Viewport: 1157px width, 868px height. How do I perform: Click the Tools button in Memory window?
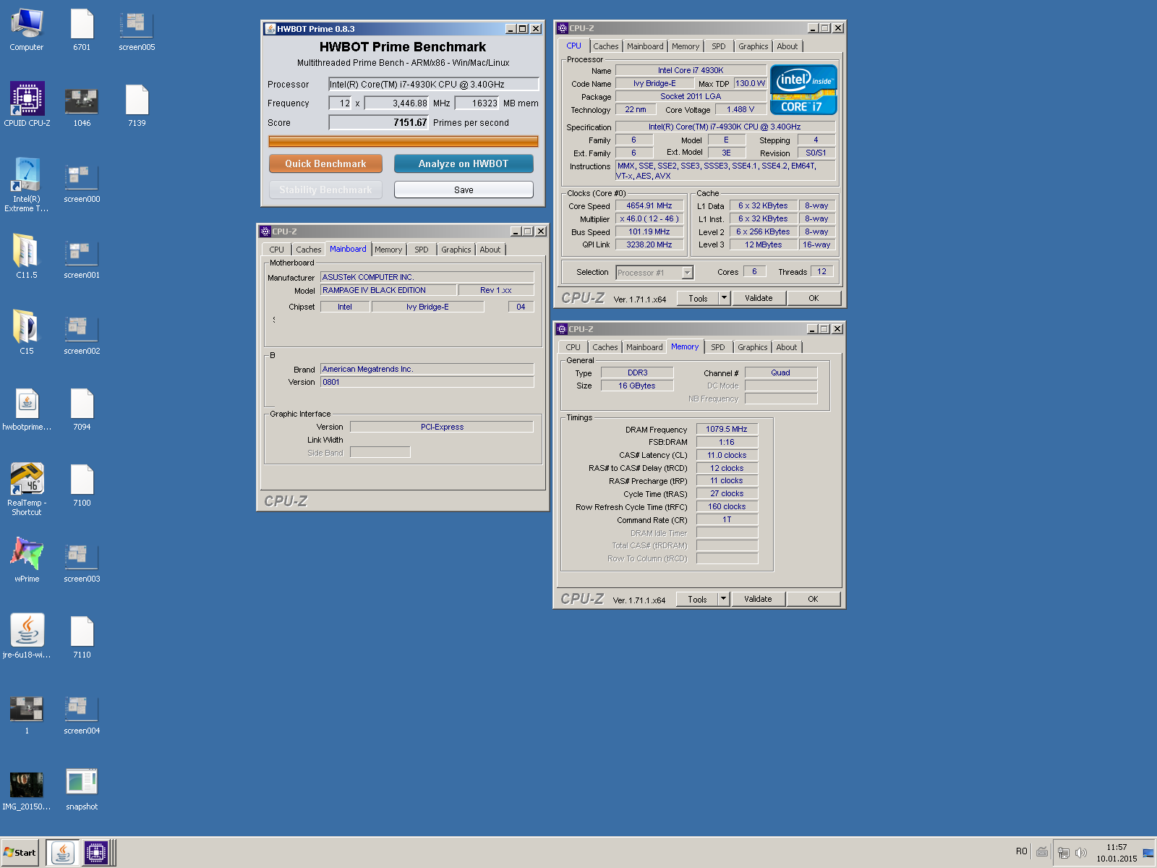(697, 599)
